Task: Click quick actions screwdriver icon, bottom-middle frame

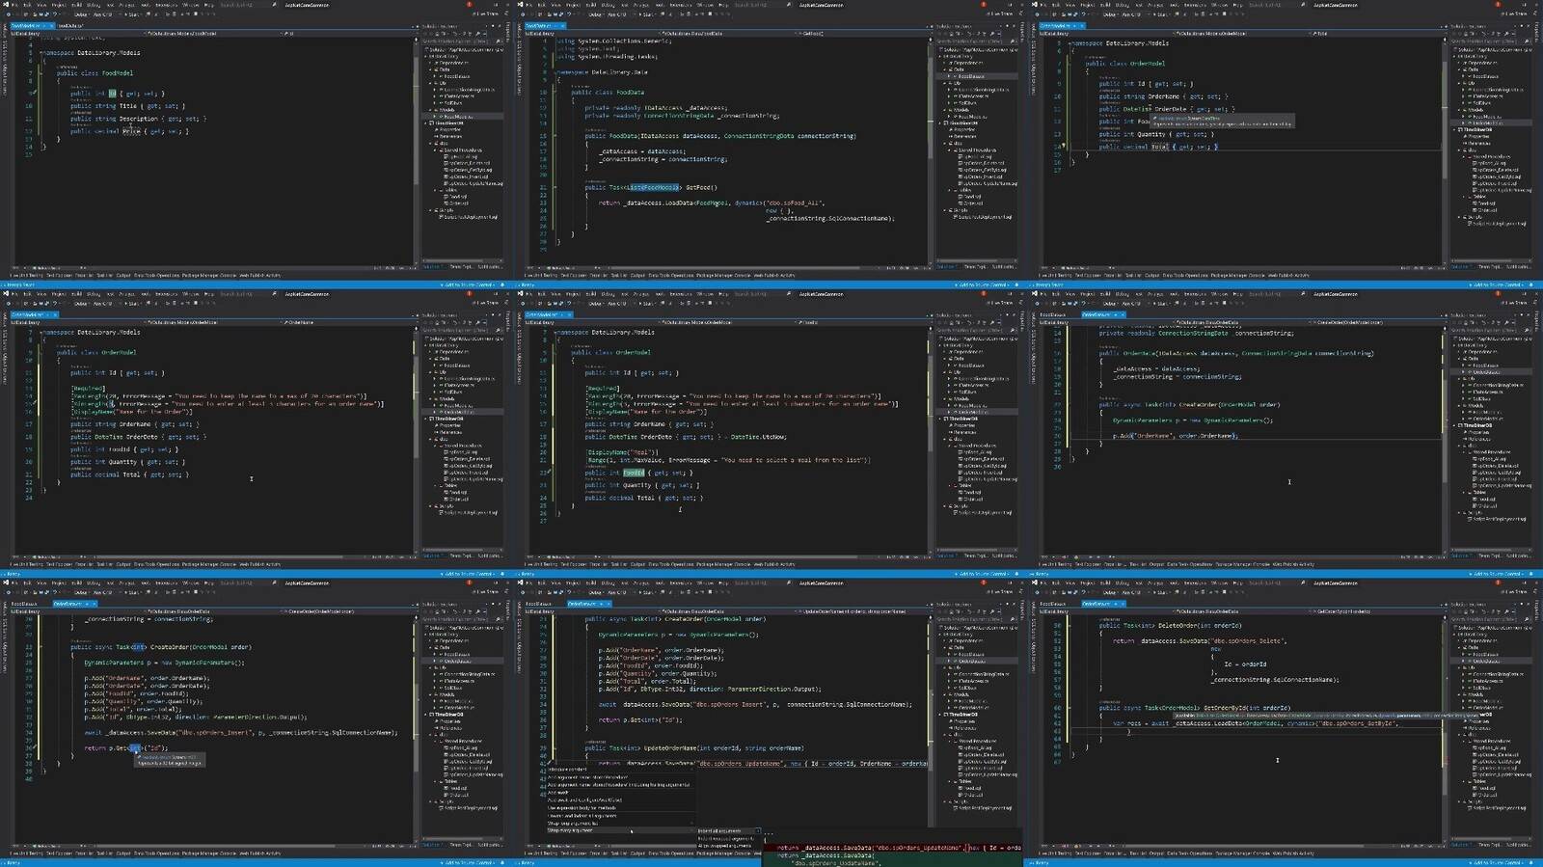Action: pos(550,762)
